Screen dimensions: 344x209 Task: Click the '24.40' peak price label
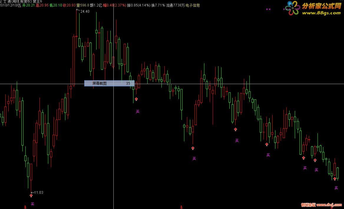pyautogui.click(x=85, y=11)
